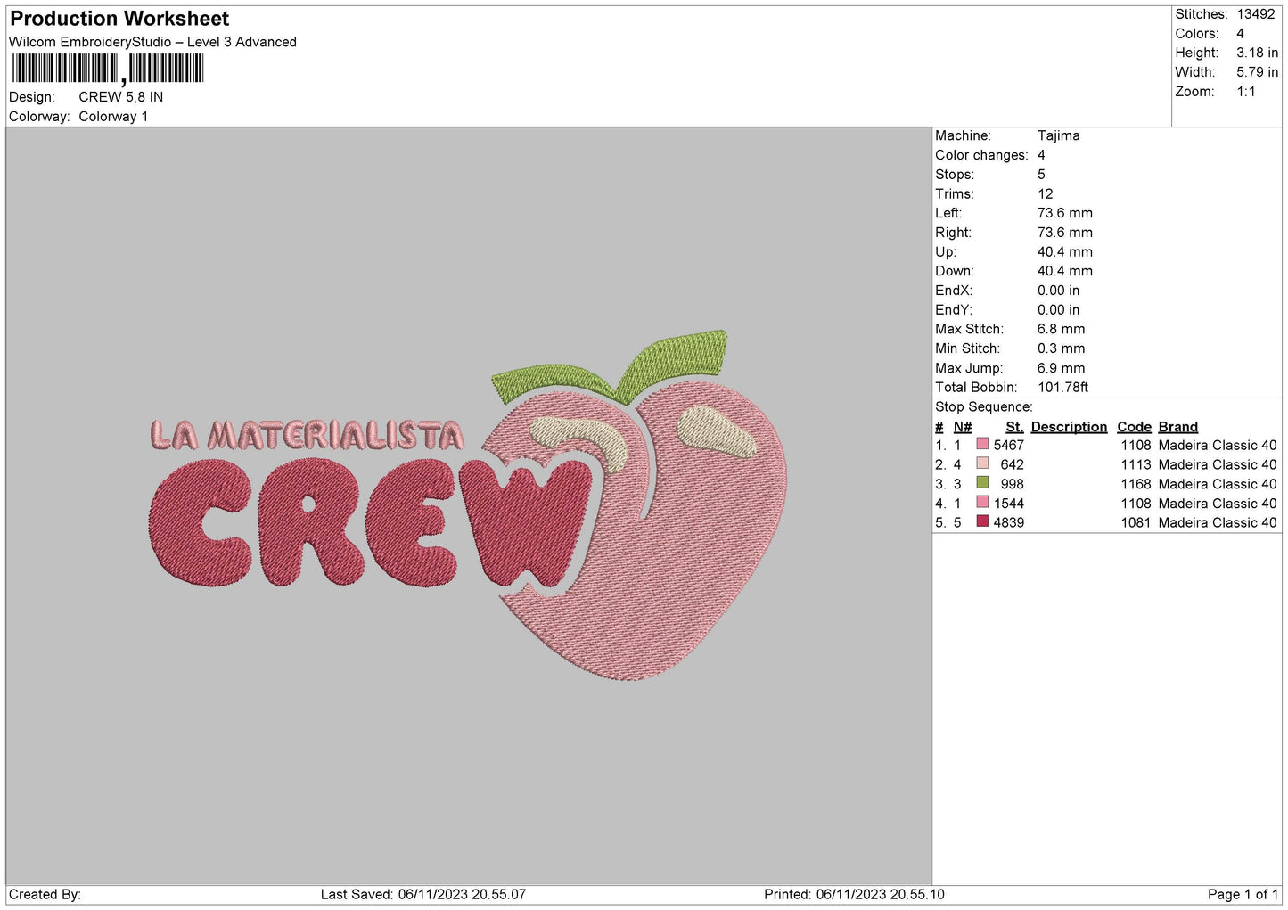Click the Color changes label

981,155
